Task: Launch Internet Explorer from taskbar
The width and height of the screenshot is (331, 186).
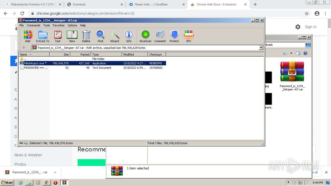Action: (x=20, y=183)
